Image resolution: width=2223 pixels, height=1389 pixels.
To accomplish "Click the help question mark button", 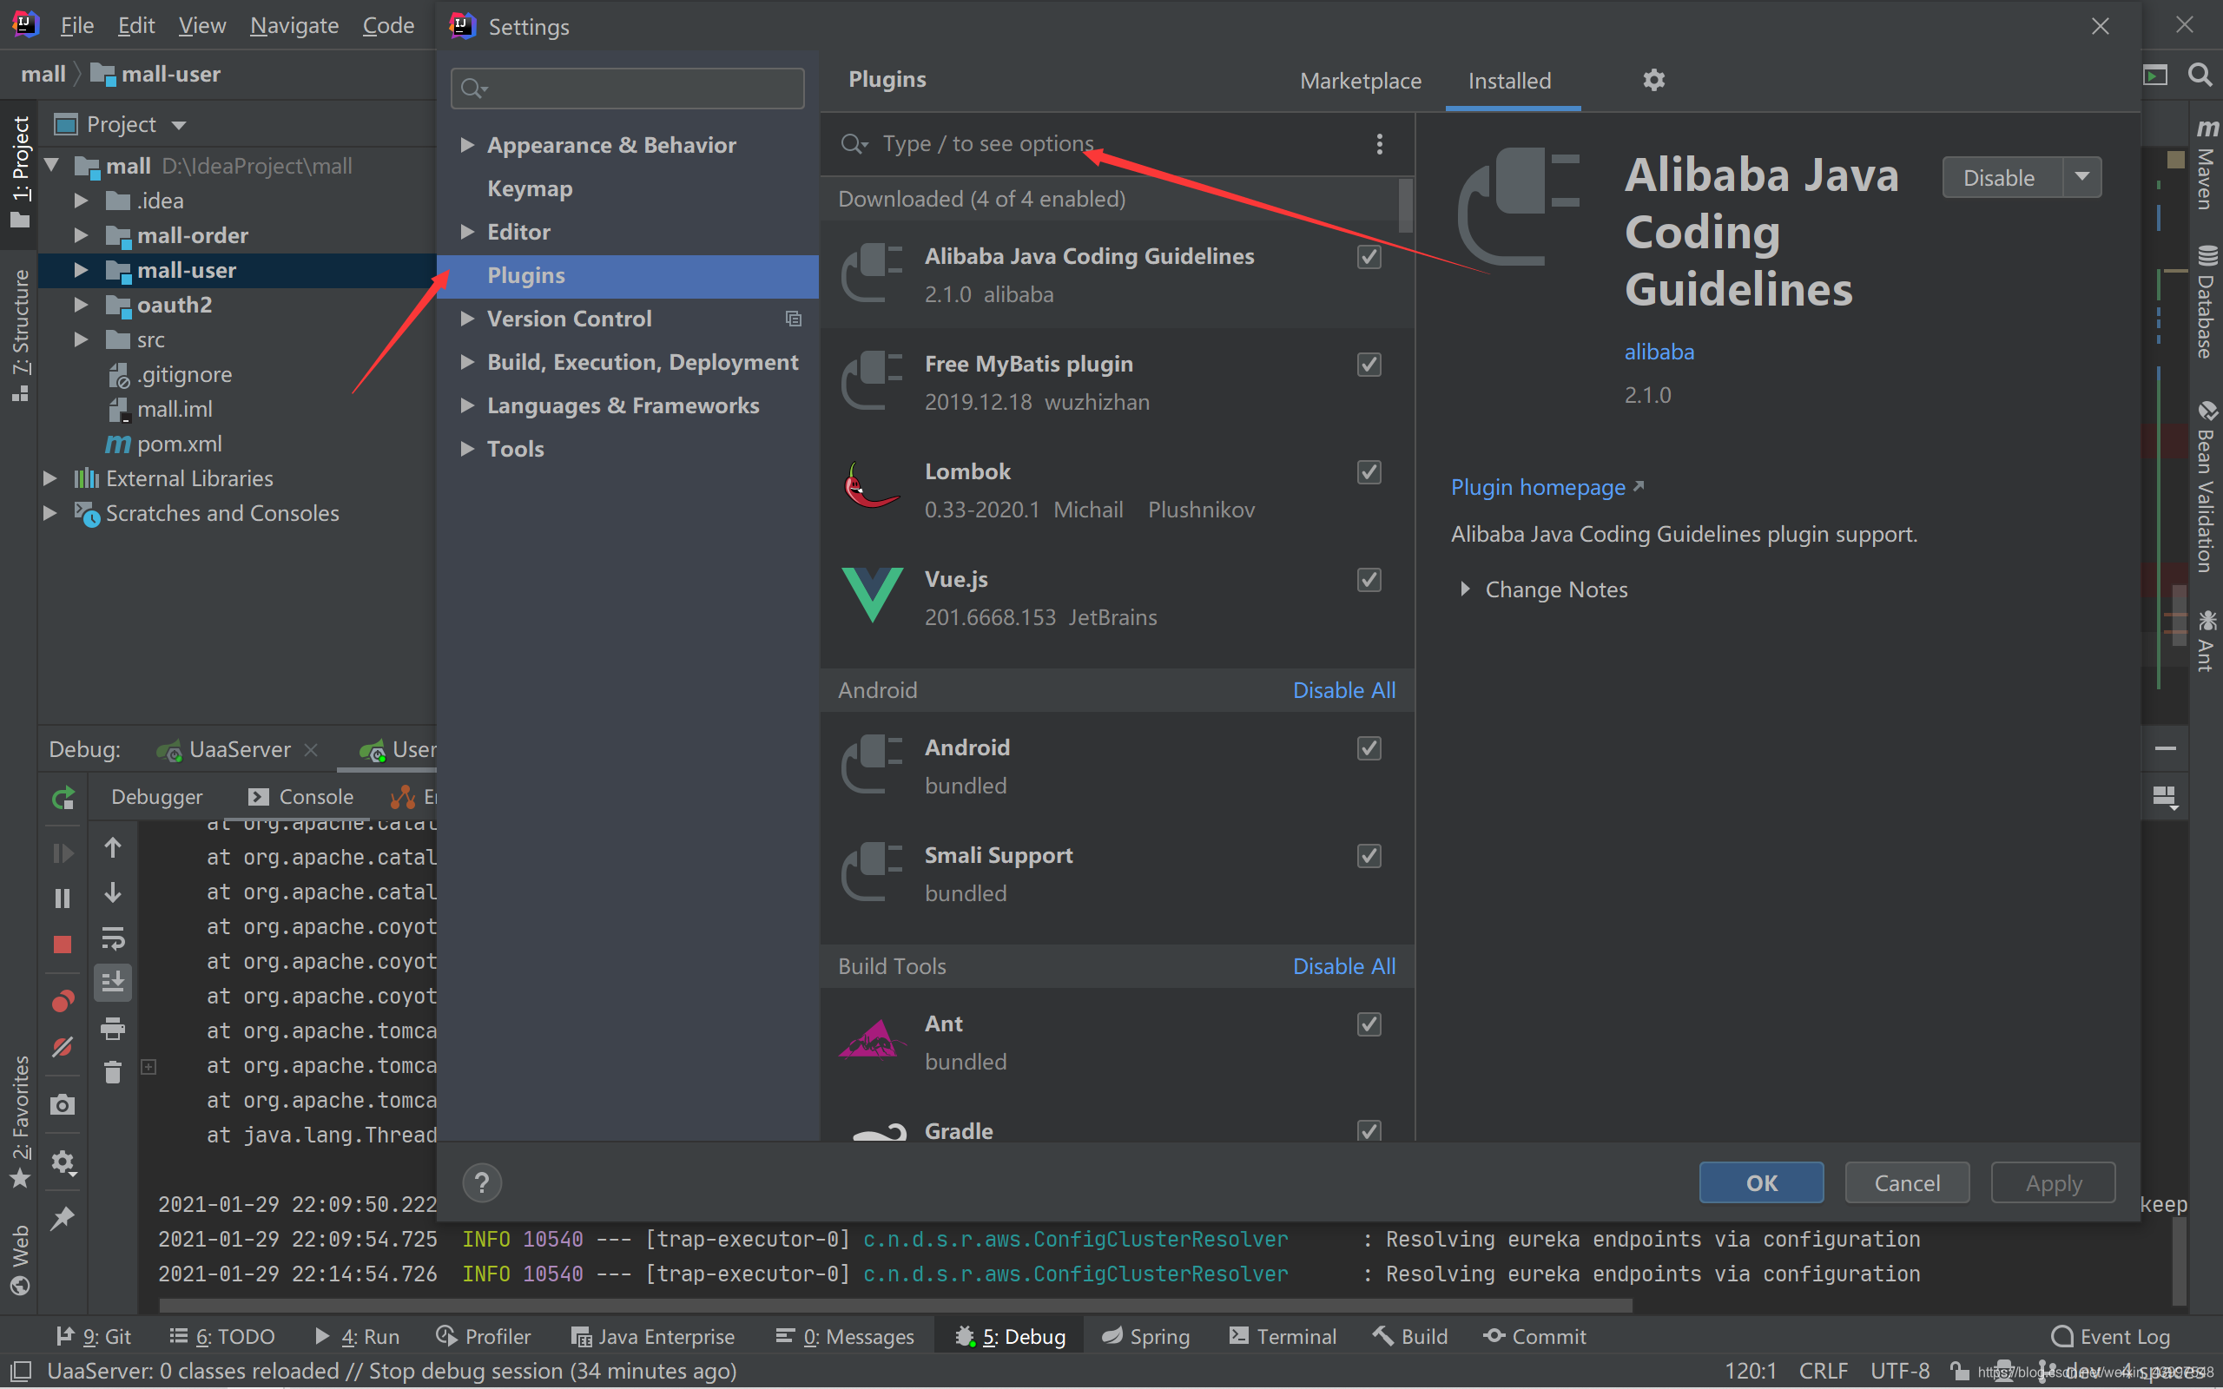I will point(481,1182).
